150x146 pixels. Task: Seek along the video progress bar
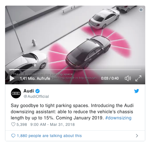coord(75,69)
